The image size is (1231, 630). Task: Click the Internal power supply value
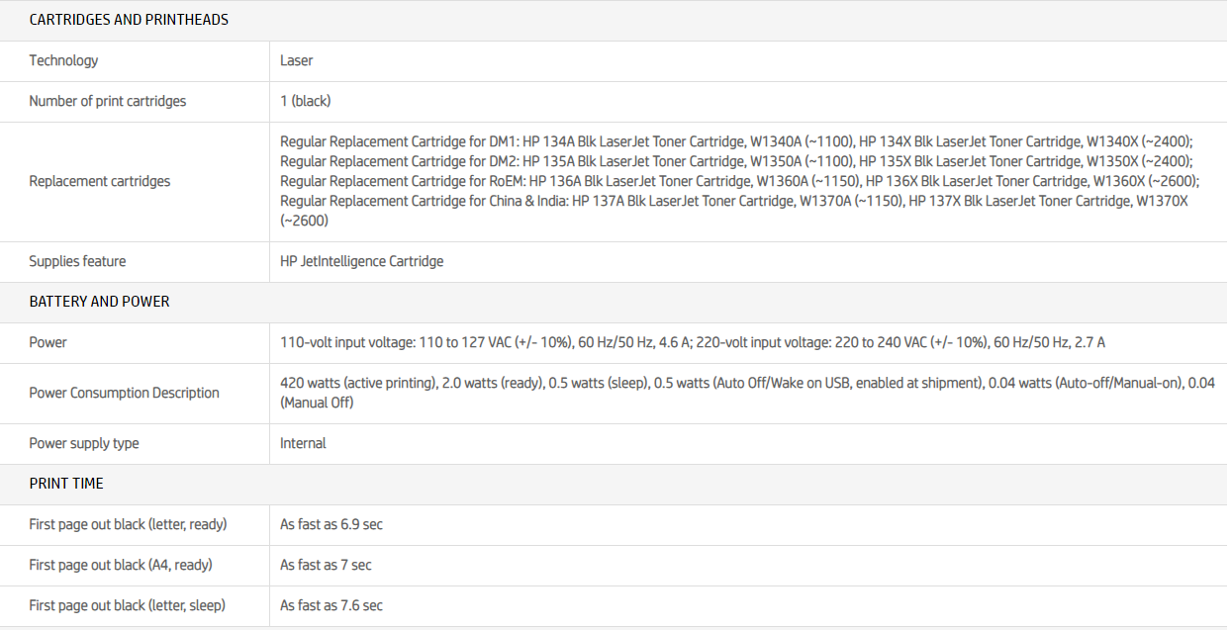coord(303,443)
